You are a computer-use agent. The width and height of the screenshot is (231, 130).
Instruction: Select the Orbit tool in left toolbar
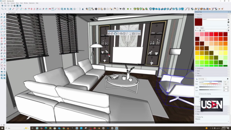1,60
